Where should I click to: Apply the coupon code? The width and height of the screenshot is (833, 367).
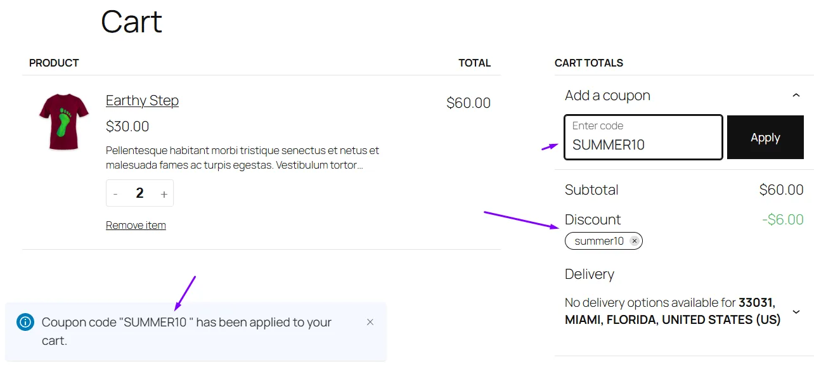tap(765, 137)
